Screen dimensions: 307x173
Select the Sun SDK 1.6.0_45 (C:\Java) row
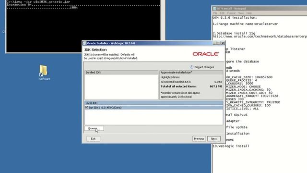point(153,108)
